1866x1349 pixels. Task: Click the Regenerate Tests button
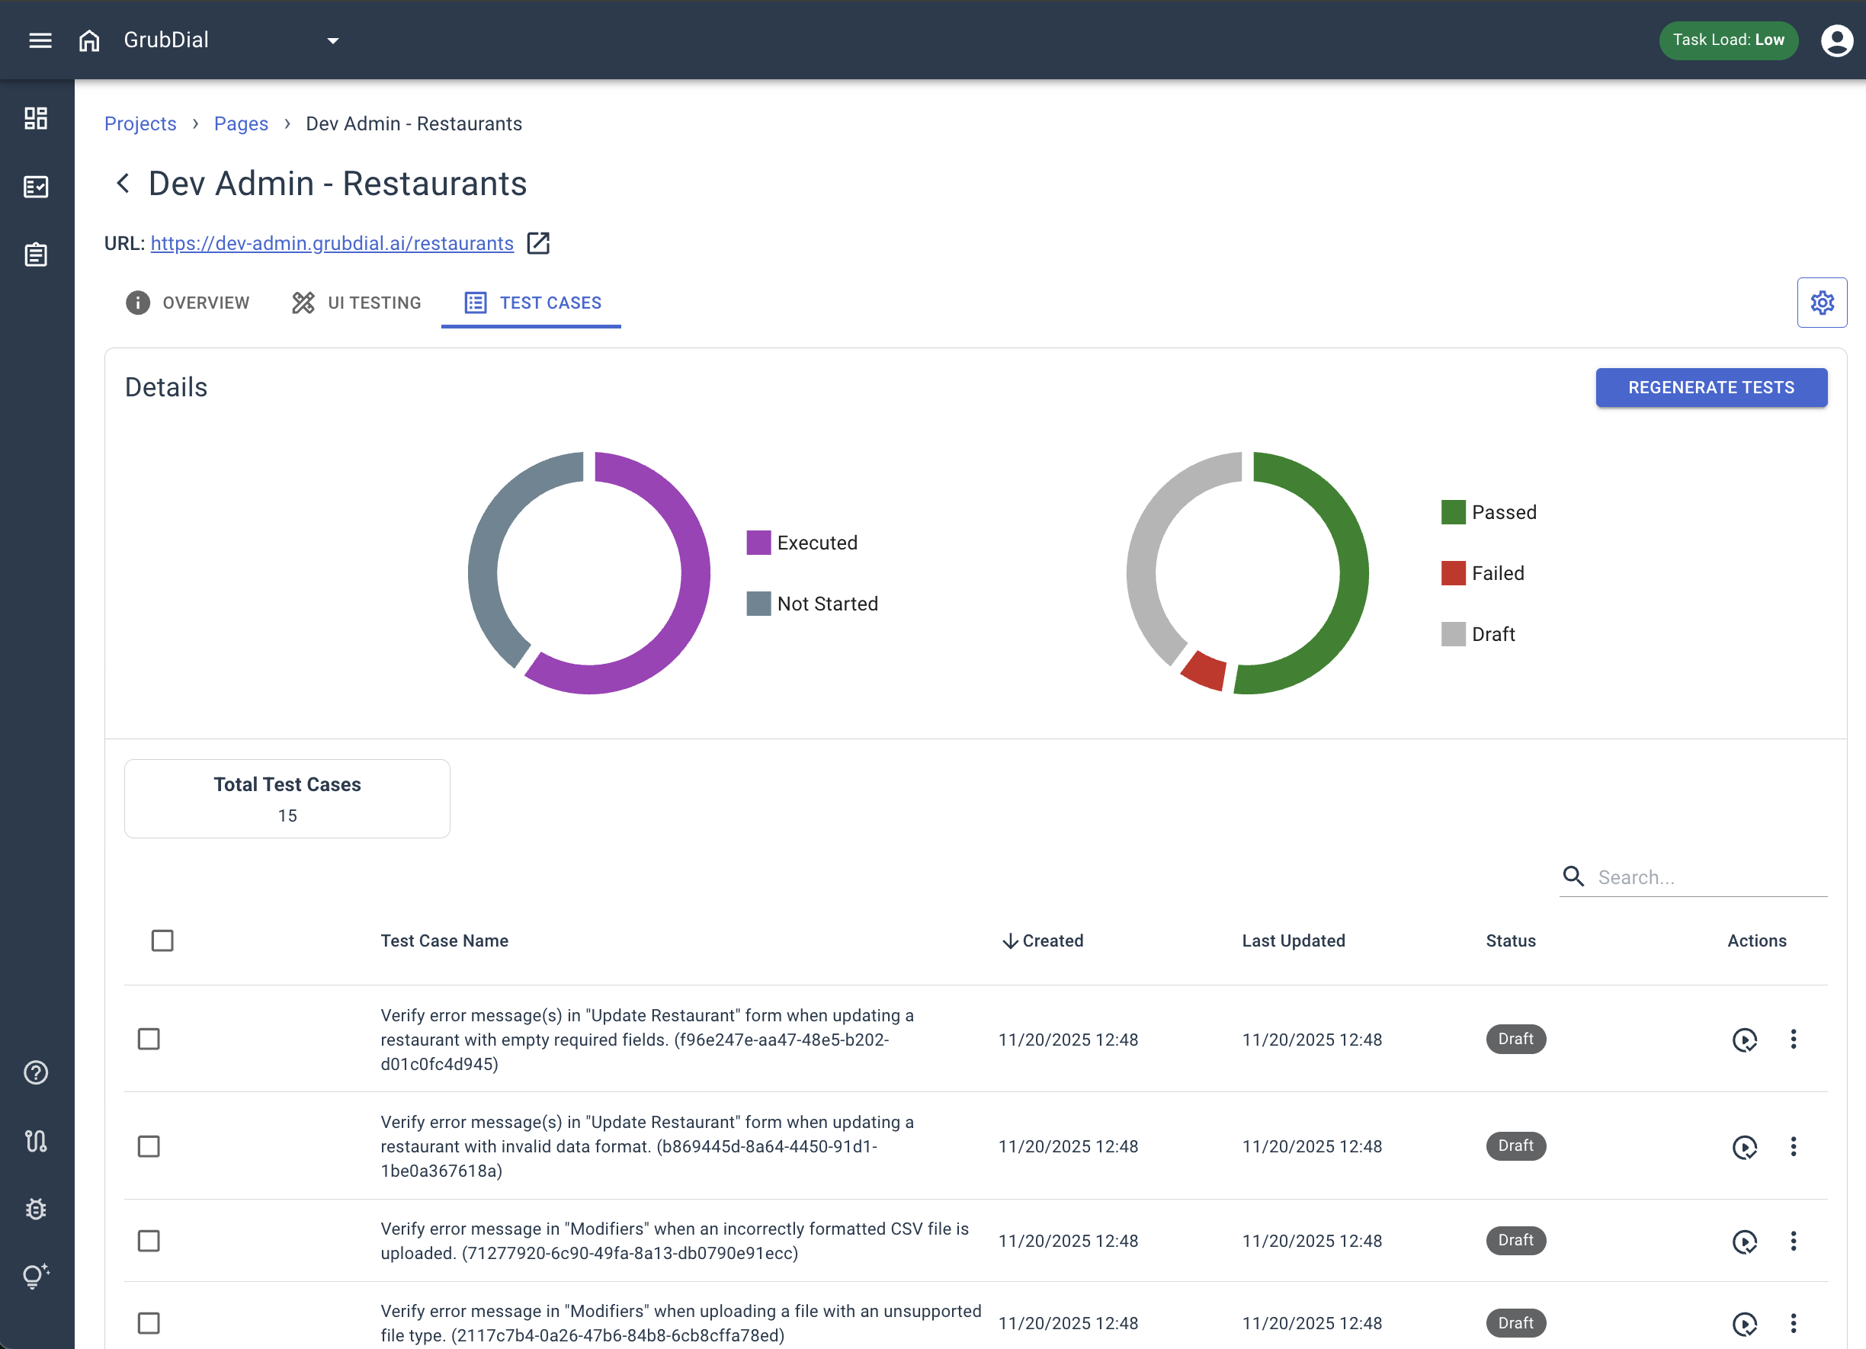1710,387
